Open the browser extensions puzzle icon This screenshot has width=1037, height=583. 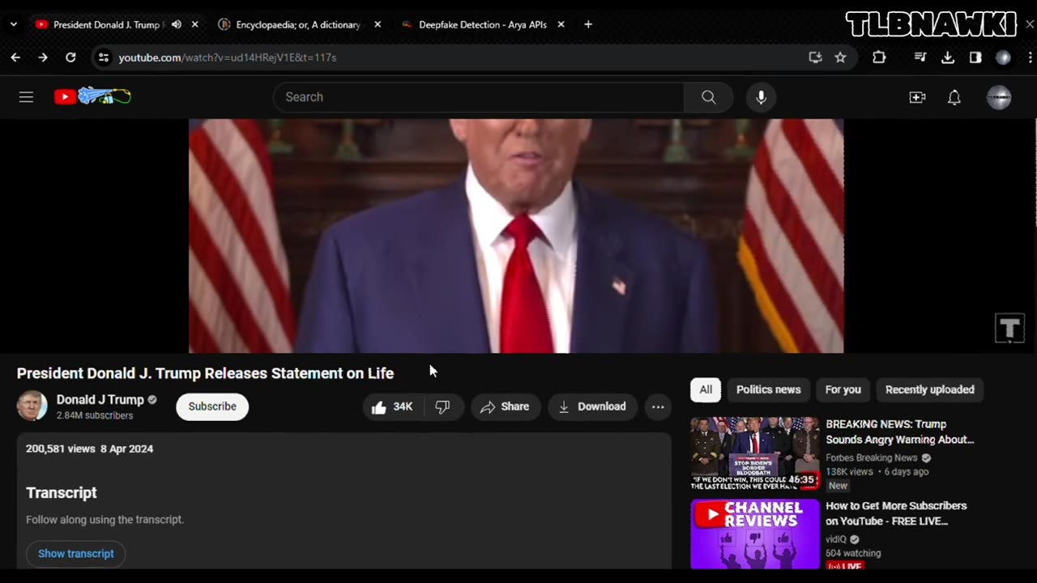click(879, 57)
